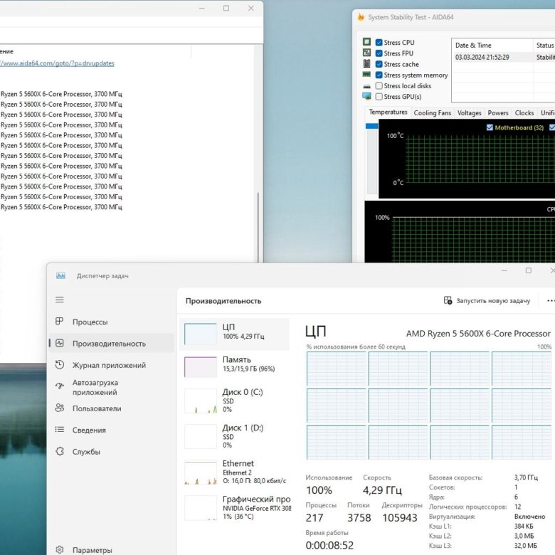Uncheck Stress system memory option
Screen dimensions: 555x555
coord(379,75)
